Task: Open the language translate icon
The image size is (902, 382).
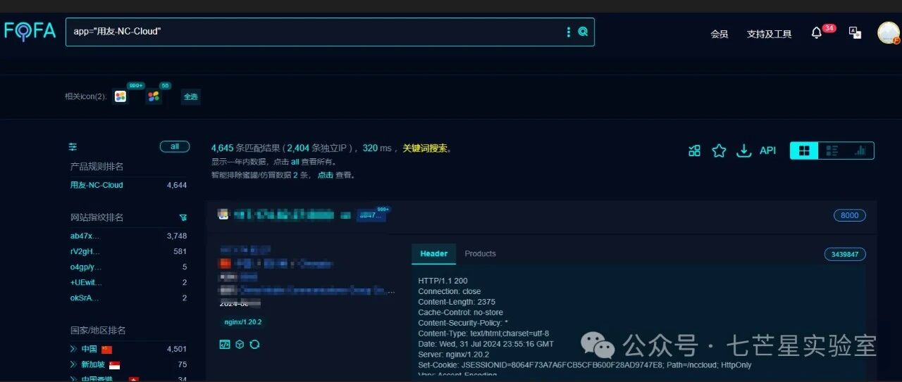Action: (855, 32)
